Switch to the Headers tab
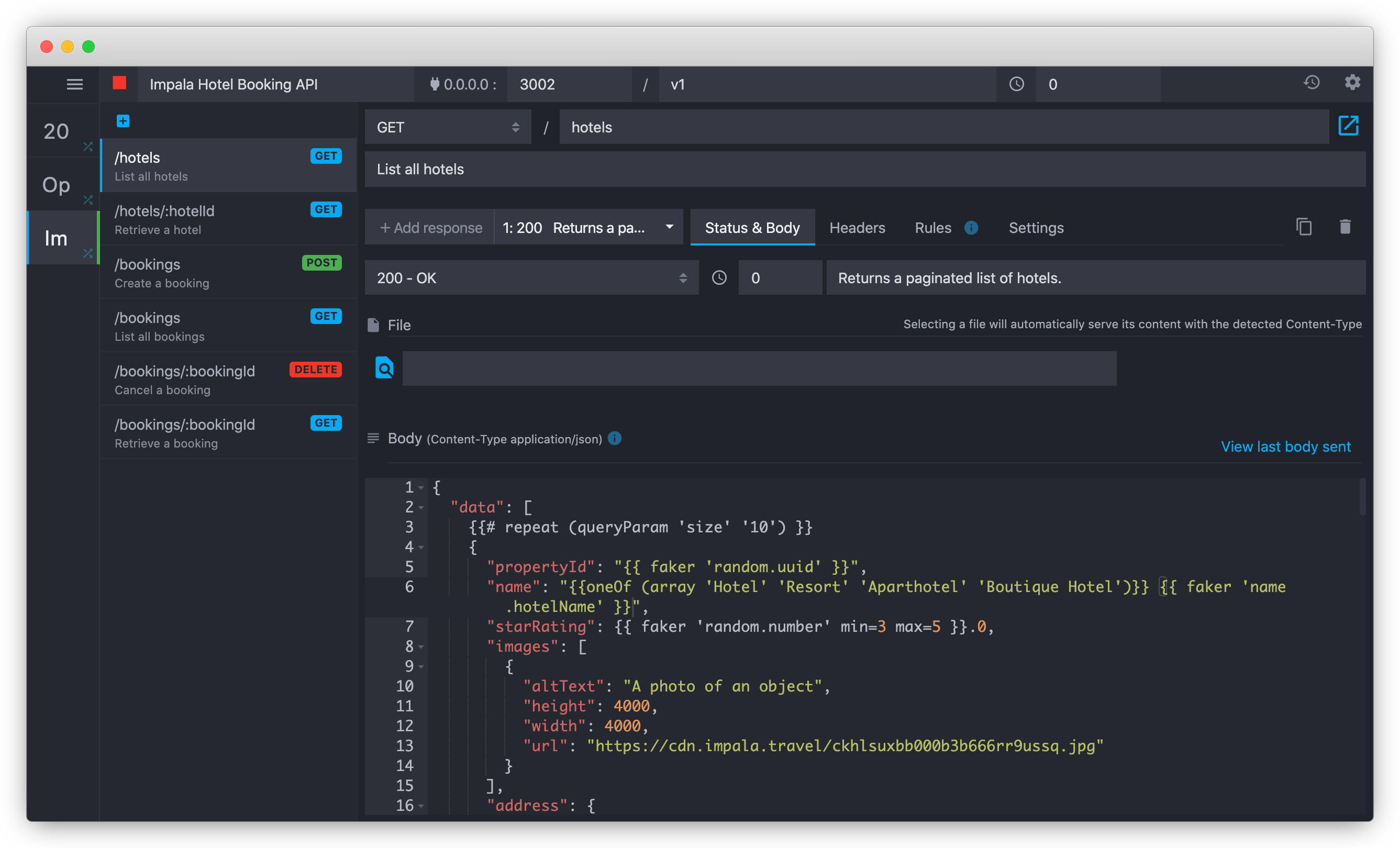This screenshot has height=848, width=1400. 857,228
